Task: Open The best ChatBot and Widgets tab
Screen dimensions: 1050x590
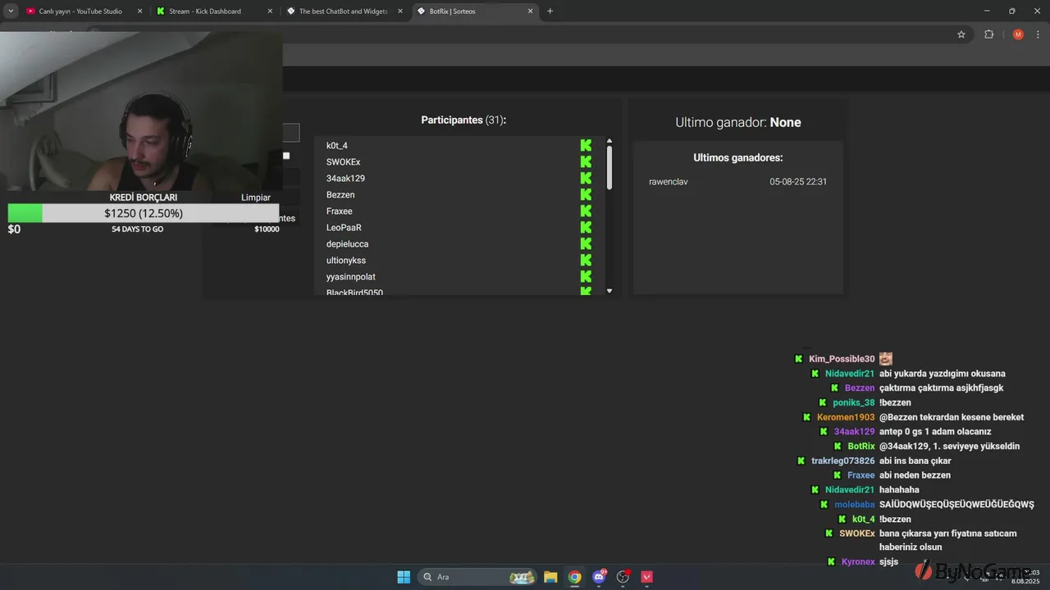Action: tap(345, 11)
